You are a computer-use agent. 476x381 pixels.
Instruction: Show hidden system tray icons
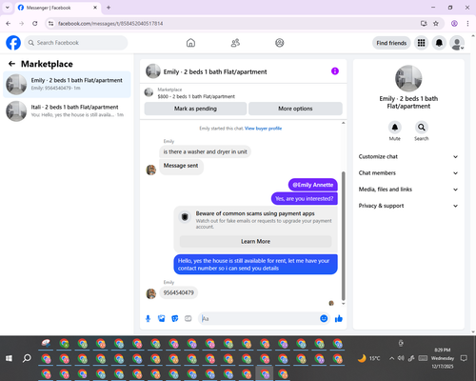(392, 358)
